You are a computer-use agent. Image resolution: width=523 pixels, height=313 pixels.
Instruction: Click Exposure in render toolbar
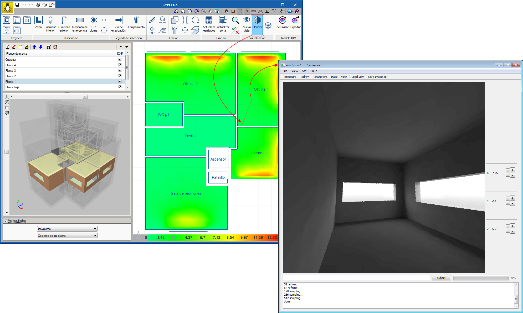coord(290,77)
